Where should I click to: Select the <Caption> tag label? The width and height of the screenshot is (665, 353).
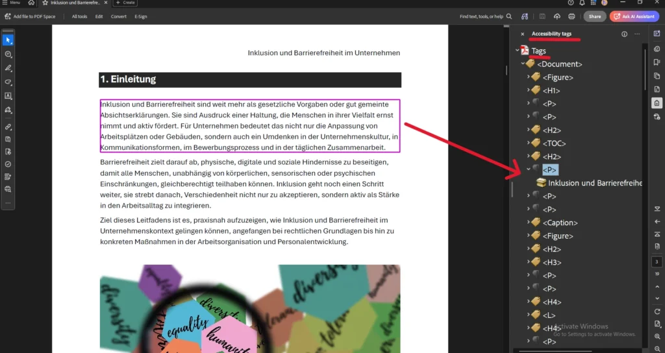(x=560, y=223)
